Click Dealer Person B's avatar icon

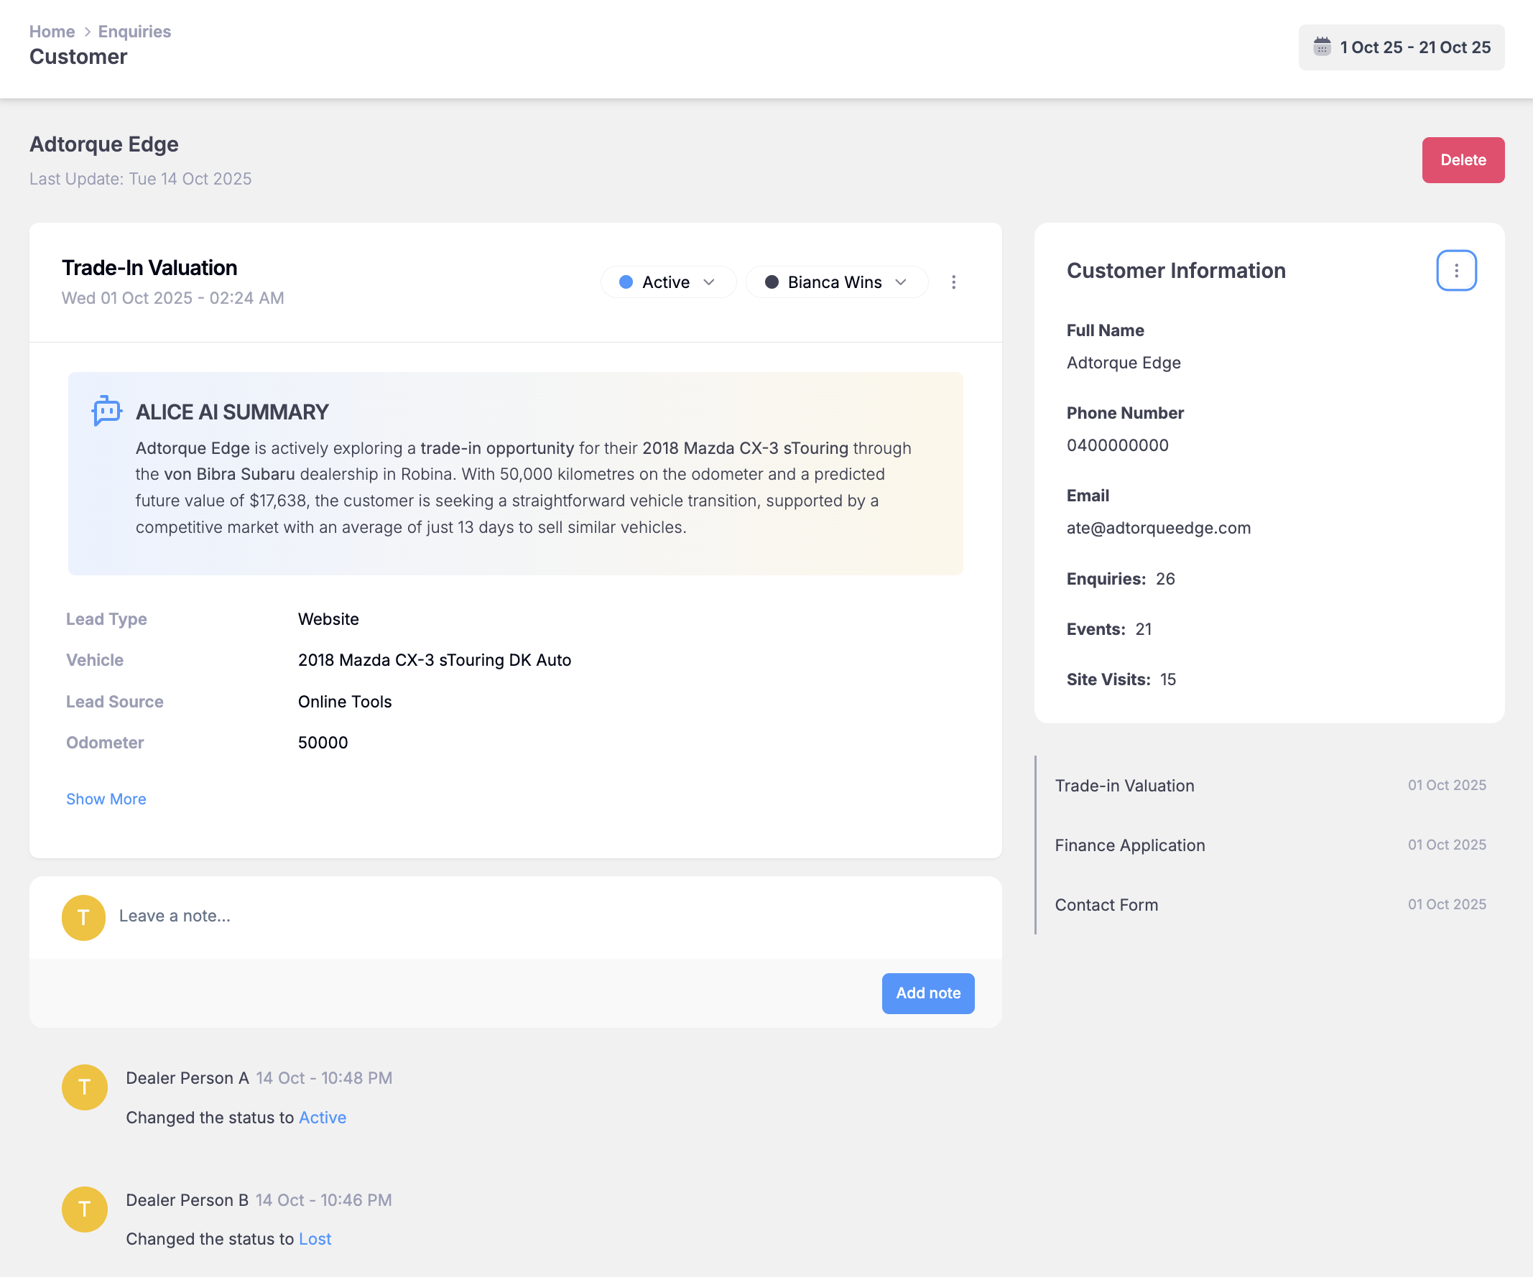coord(84,1209)
